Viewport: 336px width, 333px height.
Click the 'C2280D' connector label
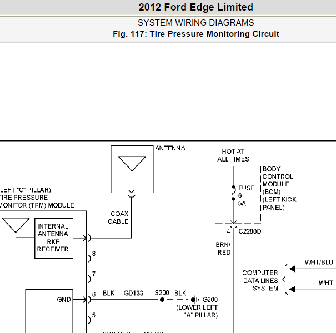[x=250, y=231]
